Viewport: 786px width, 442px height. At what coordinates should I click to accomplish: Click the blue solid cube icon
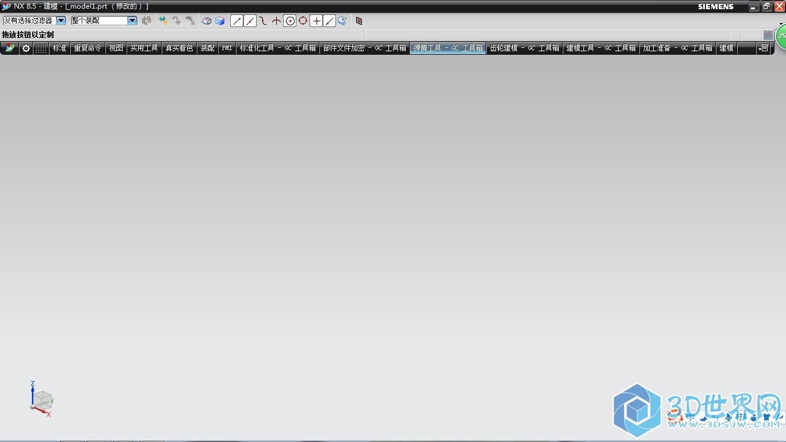(220, 21)
